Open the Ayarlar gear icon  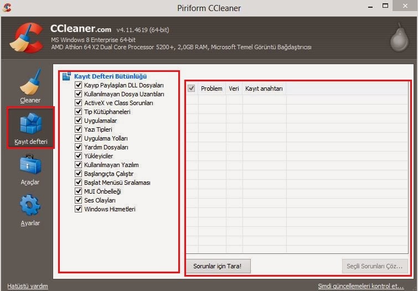tap(30, 205)
